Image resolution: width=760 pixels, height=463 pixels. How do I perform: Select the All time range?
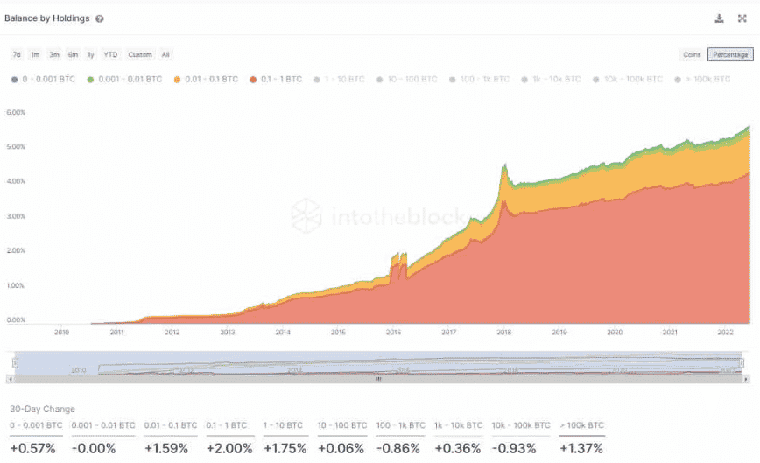click(x=165, y=54)
